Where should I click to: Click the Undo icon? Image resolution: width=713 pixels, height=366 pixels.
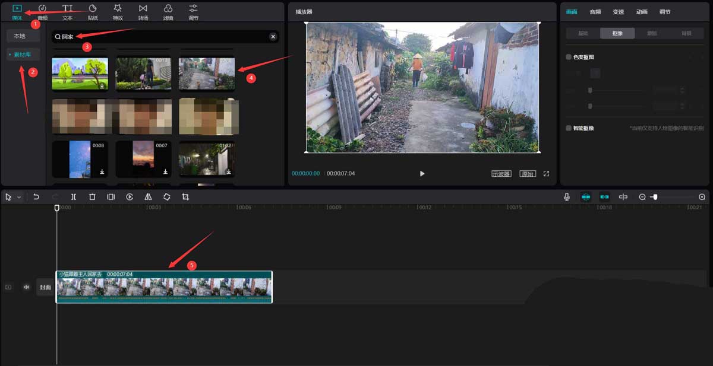tap(37, 196)
